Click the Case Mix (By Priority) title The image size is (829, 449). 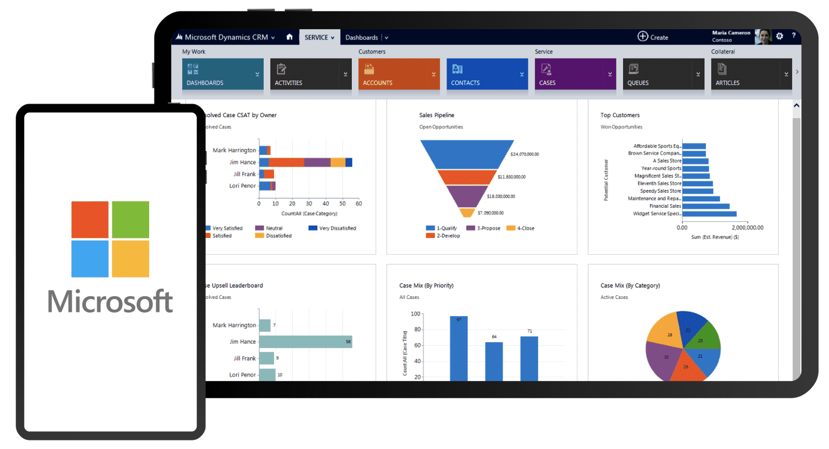click(426, 285)
